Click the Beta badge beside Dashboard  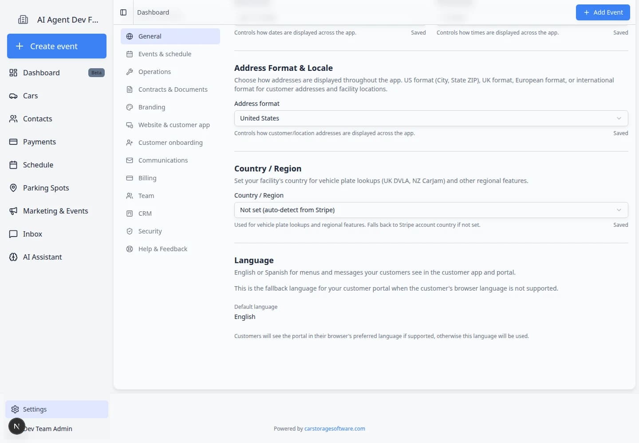[x=96, y=73]
